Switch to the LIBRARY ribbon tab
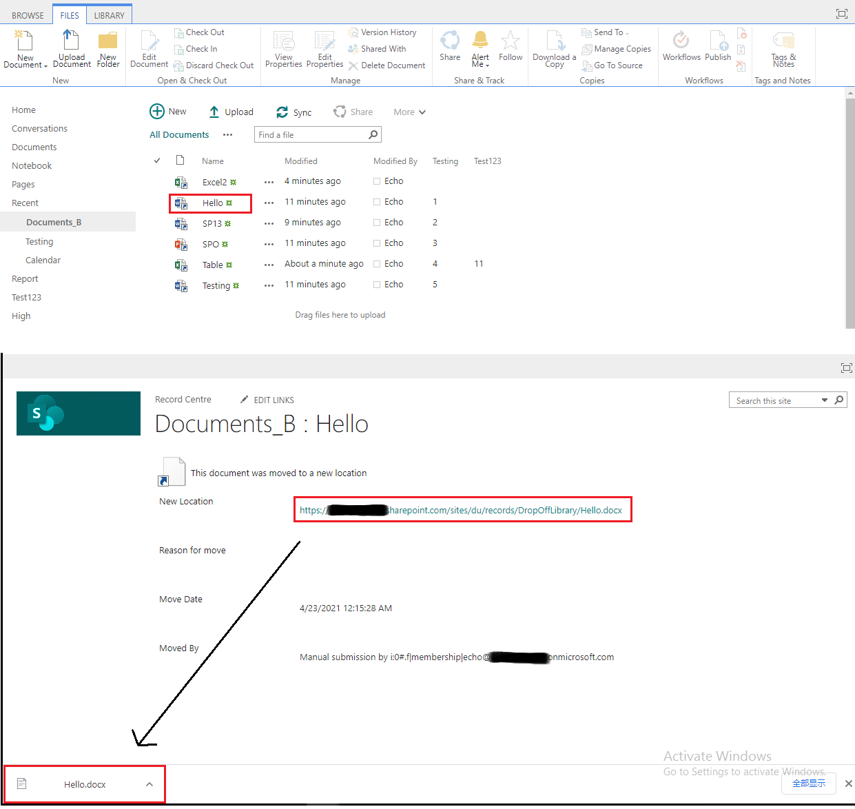Viewport: 855px width, 809px height. click(109, 13)
